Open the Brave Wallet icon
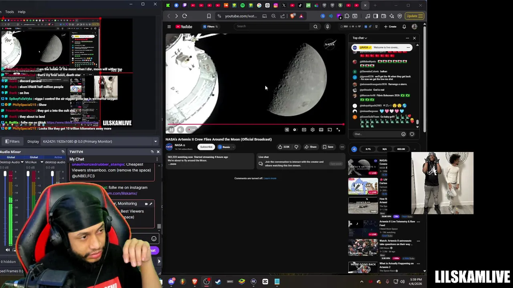513x288 pixels. tap(384, 16)
